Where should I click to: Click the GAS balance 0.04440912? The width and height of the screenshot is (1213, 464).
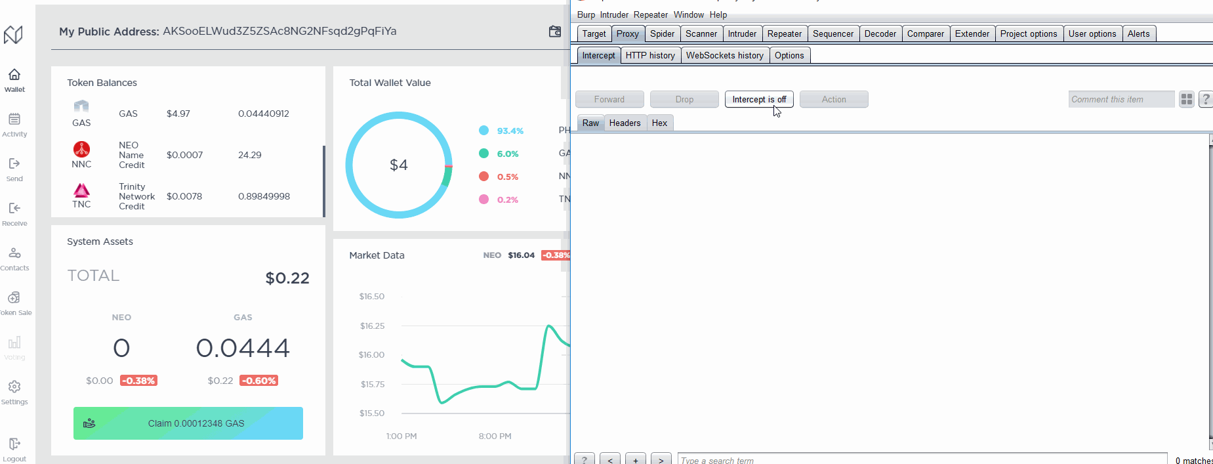click(x=264, y=114)
